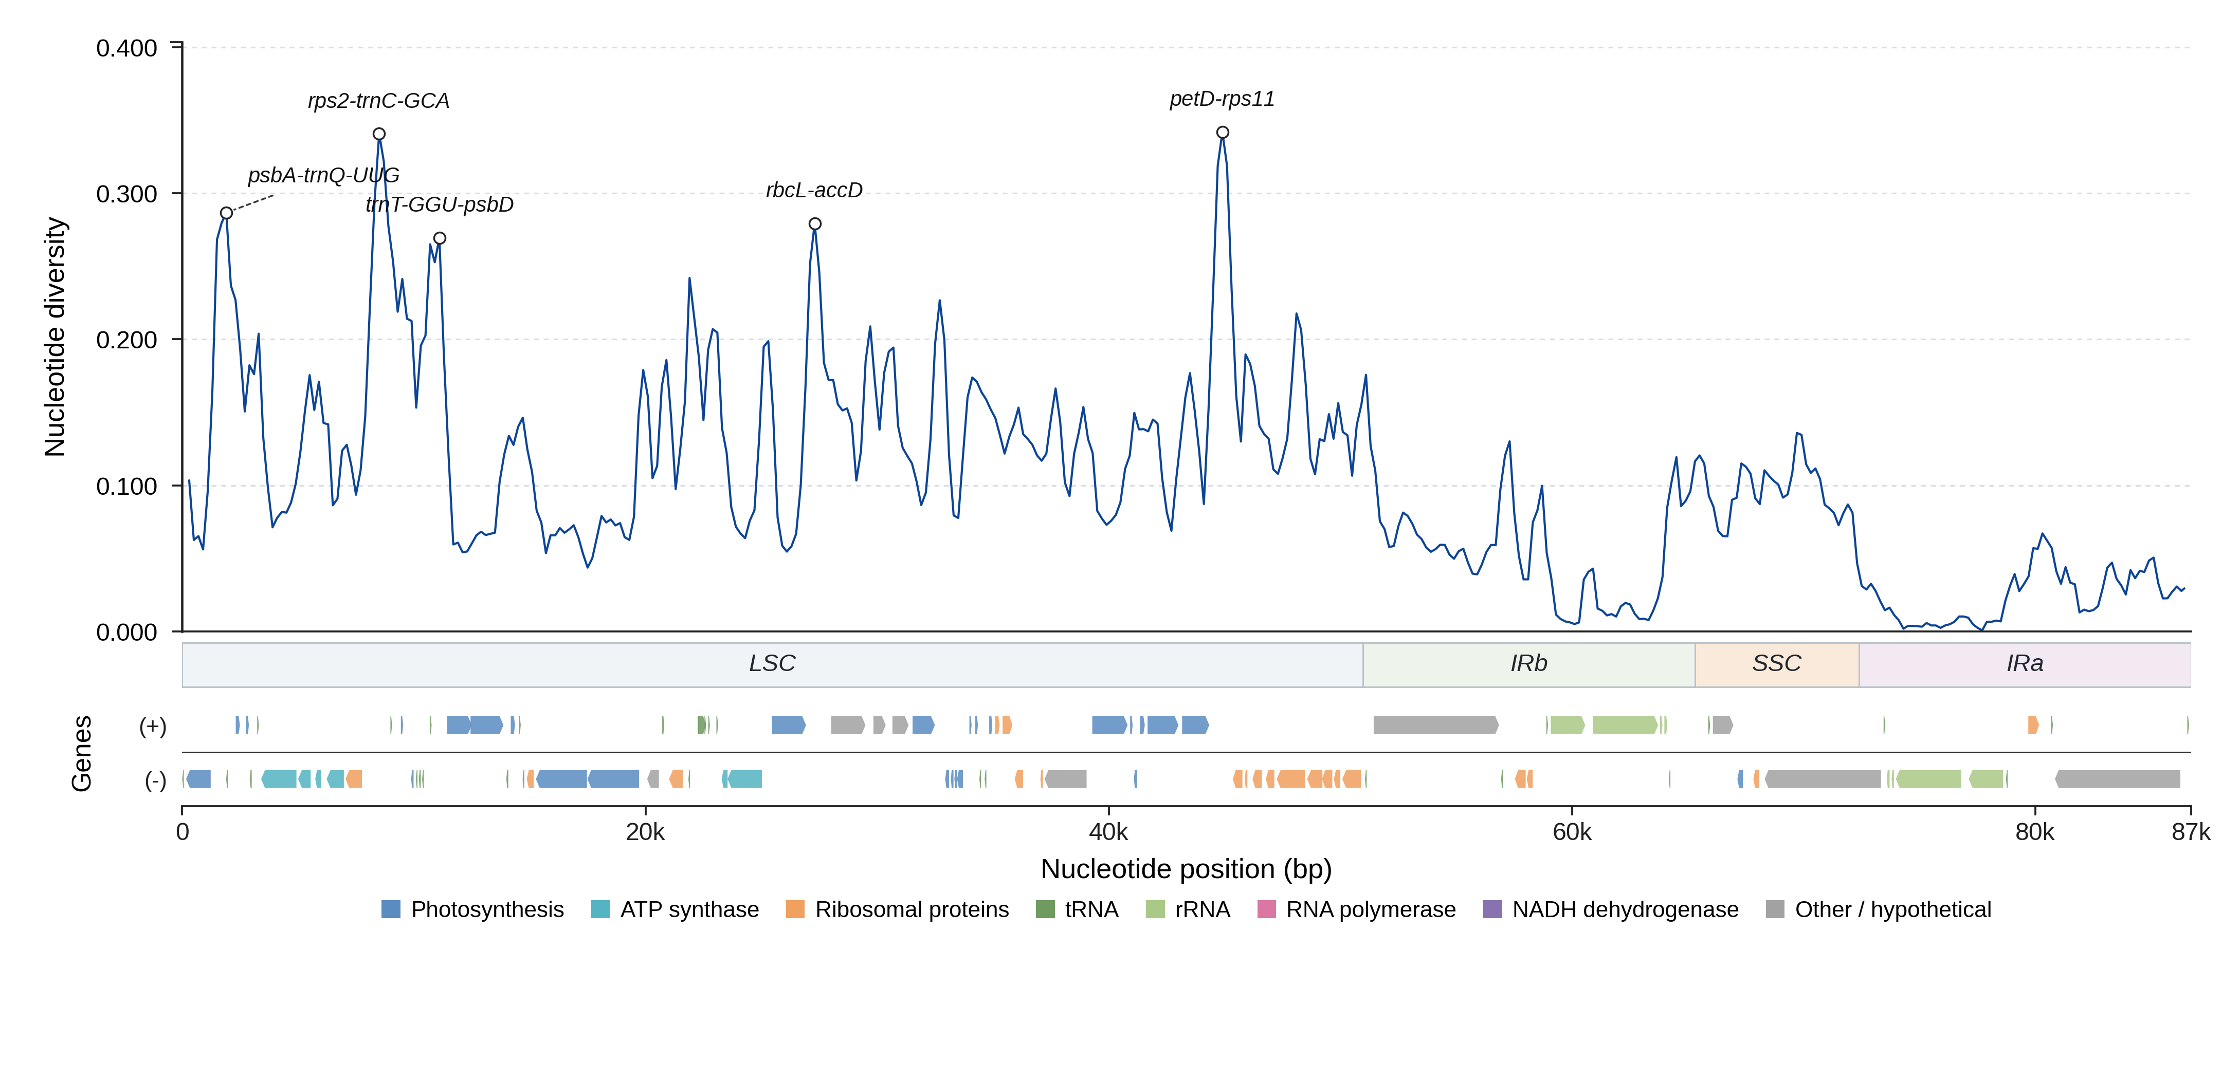Click the rRNA legend color swatch
This screenshot has height=1080, width=2222.
1155,909
